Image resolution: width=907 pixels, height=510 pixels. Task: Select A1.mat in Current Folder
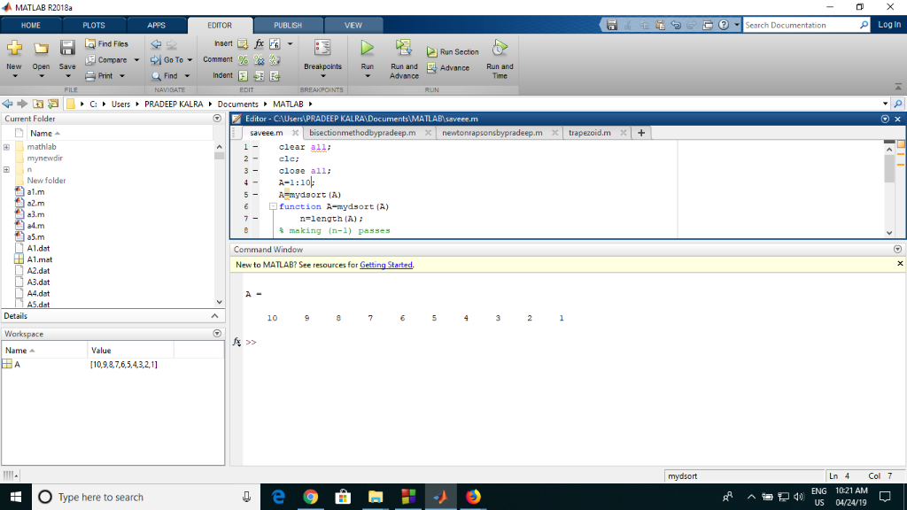[x=39, y=259]
